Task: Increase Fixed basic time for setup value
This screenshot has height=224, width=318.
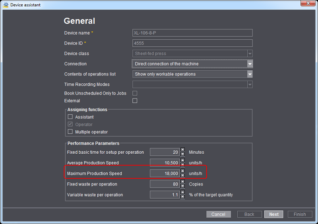Action: pyautogui.click(x=183, y=150)
